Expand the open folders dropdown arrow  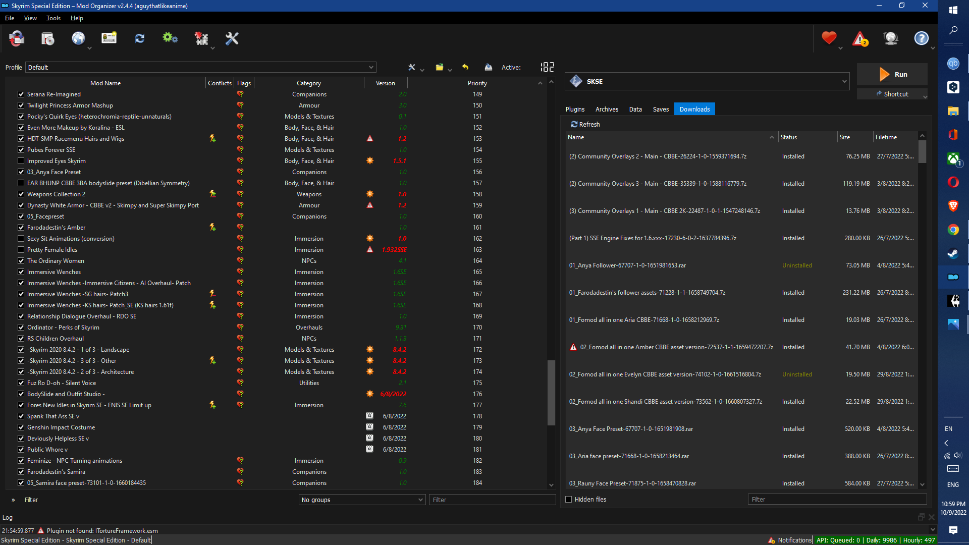pyautogui.click(x=450, y=70)
